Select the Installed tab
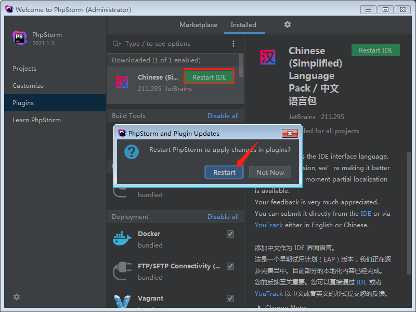The width and height of the screenshot is (416, 312). 243,25
